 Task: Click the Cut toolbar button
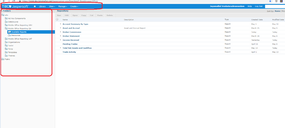coord(92,15)
